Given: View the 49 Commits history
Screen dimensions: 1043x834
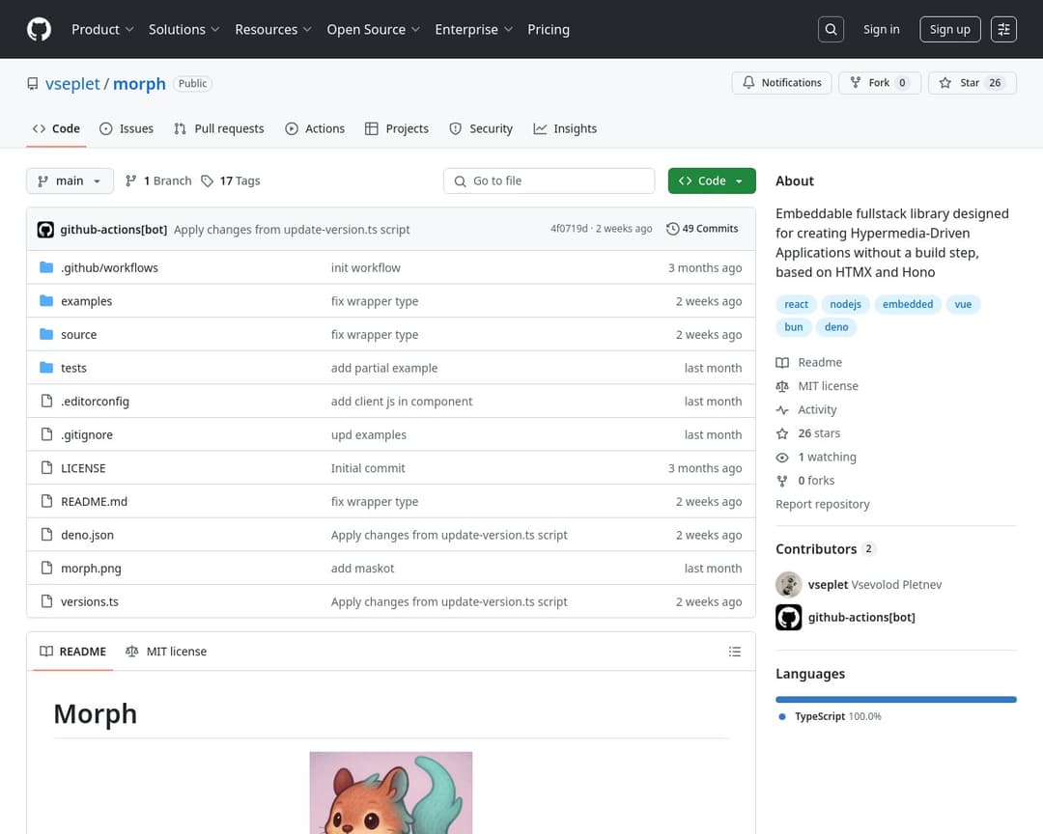Looking at the screenshot, I should point(702,229).
